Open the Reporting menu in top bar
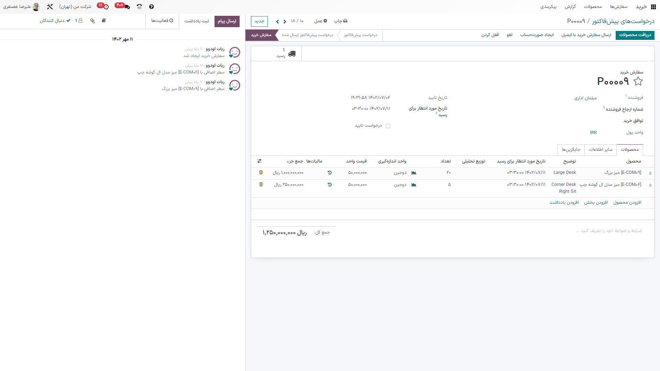Viewport: 660px width, 371px height. coord(570,7)
